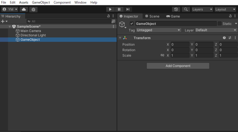Click the plus create object button

coord(4,21)
